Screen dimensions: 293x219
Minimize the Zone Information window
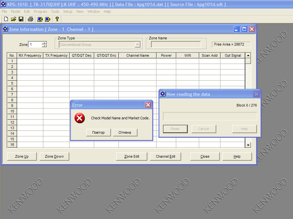pos(237,29)
